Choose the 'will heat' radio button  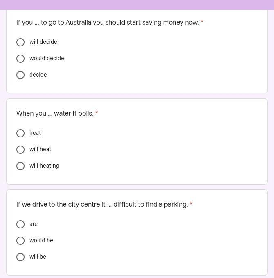(x=20, y=150)
